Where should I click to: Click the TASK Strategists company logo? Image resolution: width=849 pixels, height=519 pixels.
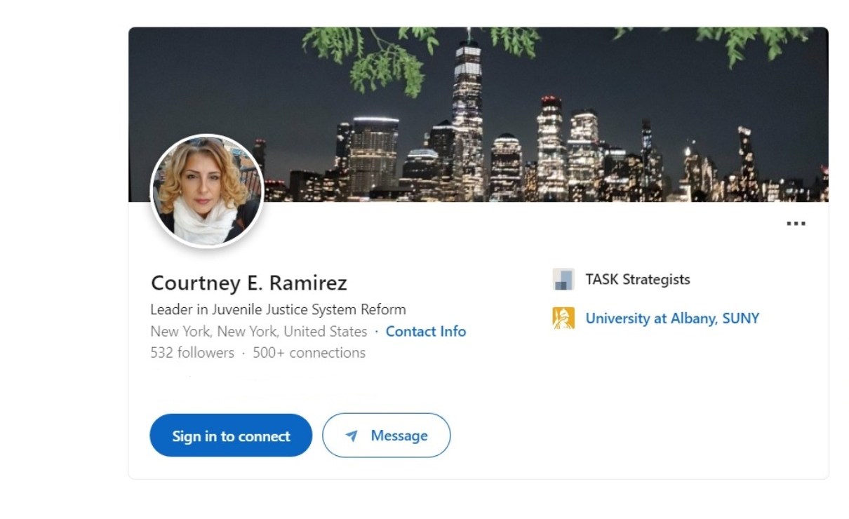coord(563,279)
